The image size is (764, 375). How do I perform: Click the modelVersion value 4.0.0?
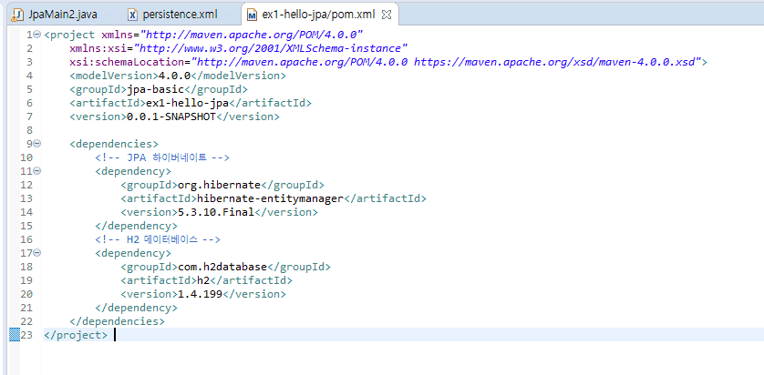(x=175, y=76)
